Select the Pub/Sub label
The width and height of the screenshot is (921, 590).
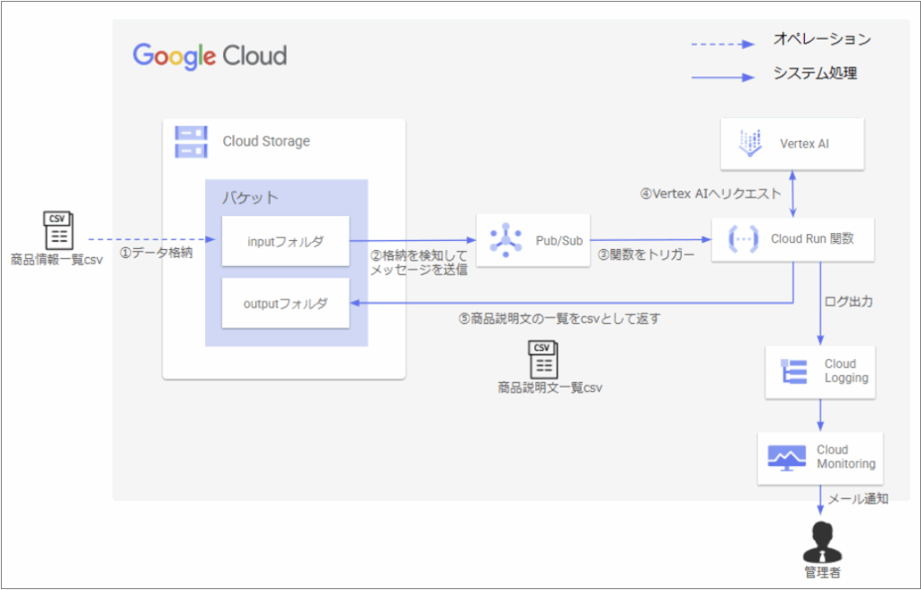click(559, 241)
